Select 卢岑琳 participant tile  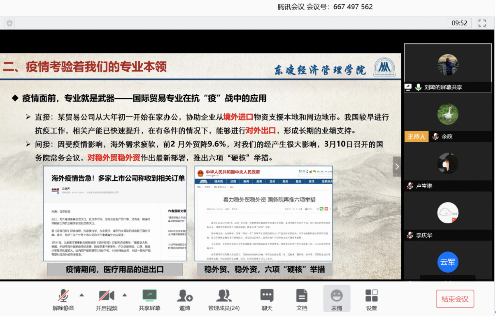pos(448,166)
